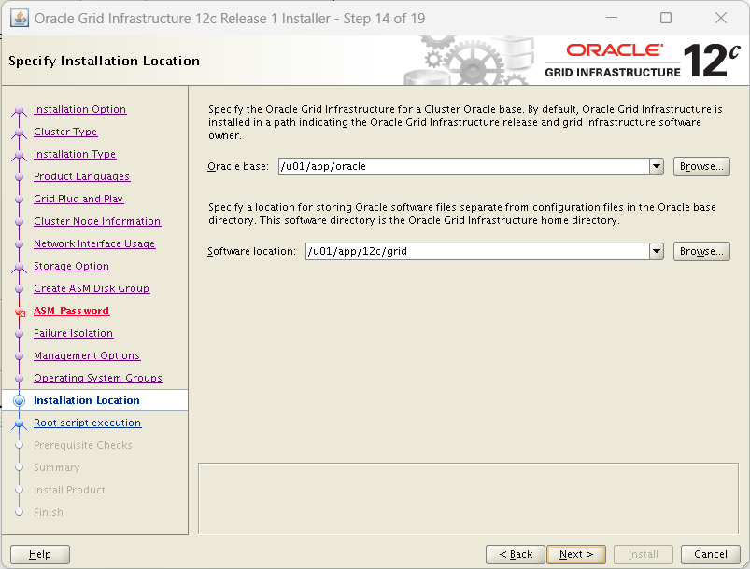Navigate to Network Interface Usage step
Image resolution: width=750 pixels, height=569 pixels.
click(x=94, y=243)
